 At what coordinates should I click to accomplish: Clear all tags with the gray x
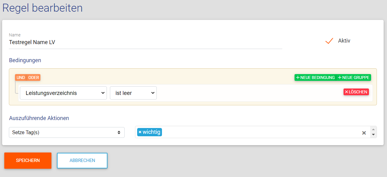[364, 133]
